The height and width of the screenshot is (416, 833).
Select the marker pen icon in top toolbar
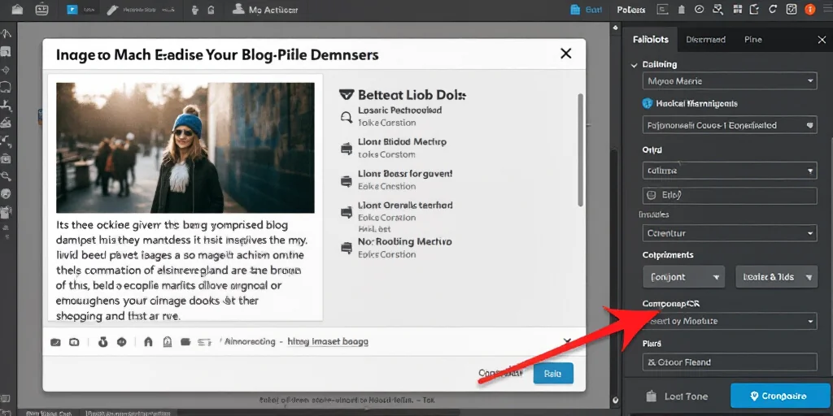tap(112, 10)
